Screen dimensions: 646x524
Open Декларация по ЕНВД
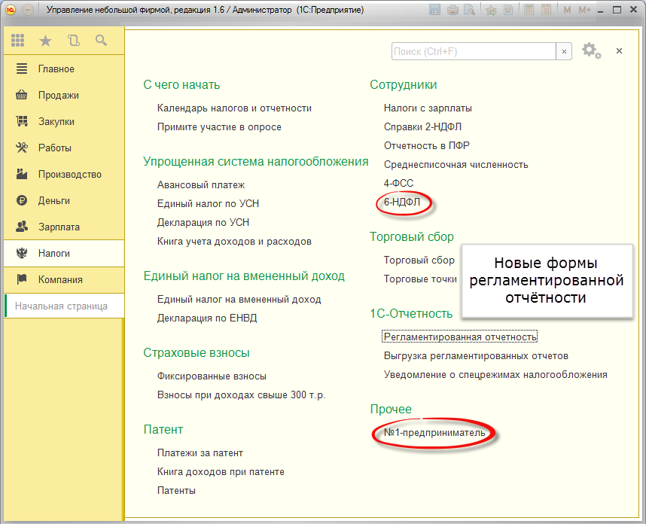tap(207, 318)
